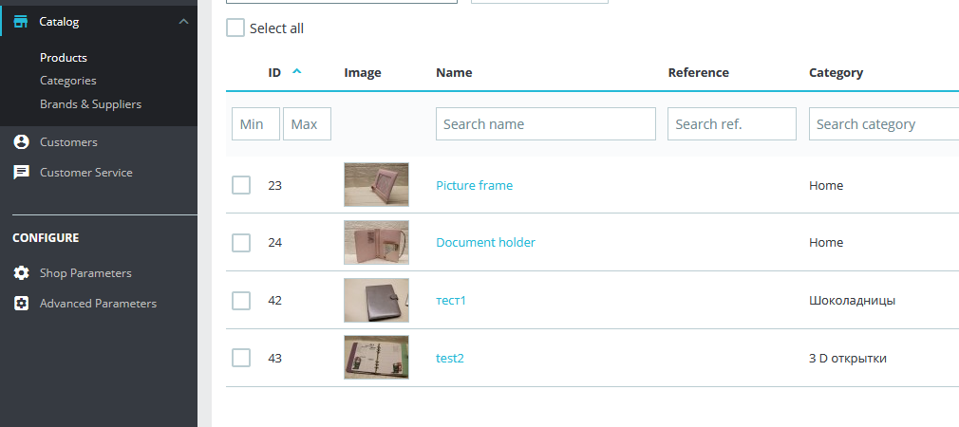
Task: Open the test2 product link
Action: [449, 359]
